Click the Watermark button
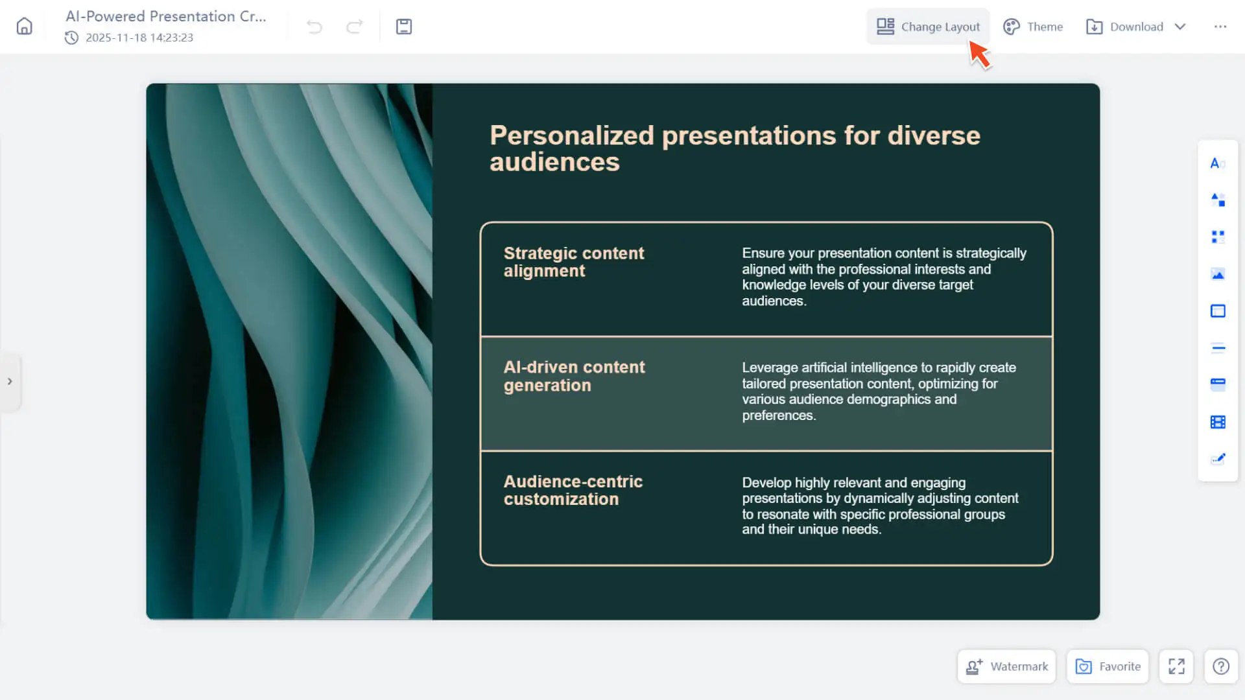 (1006, 666)
